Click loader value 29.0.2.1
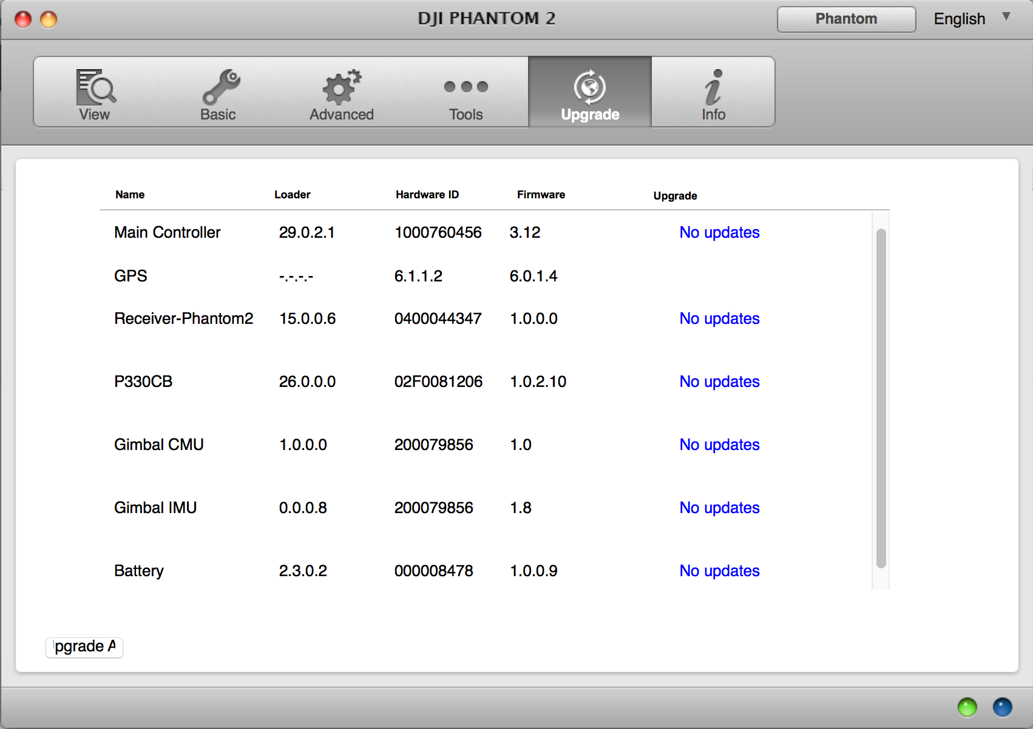Viewport: 1033px width, 729px height. [307, 232]
